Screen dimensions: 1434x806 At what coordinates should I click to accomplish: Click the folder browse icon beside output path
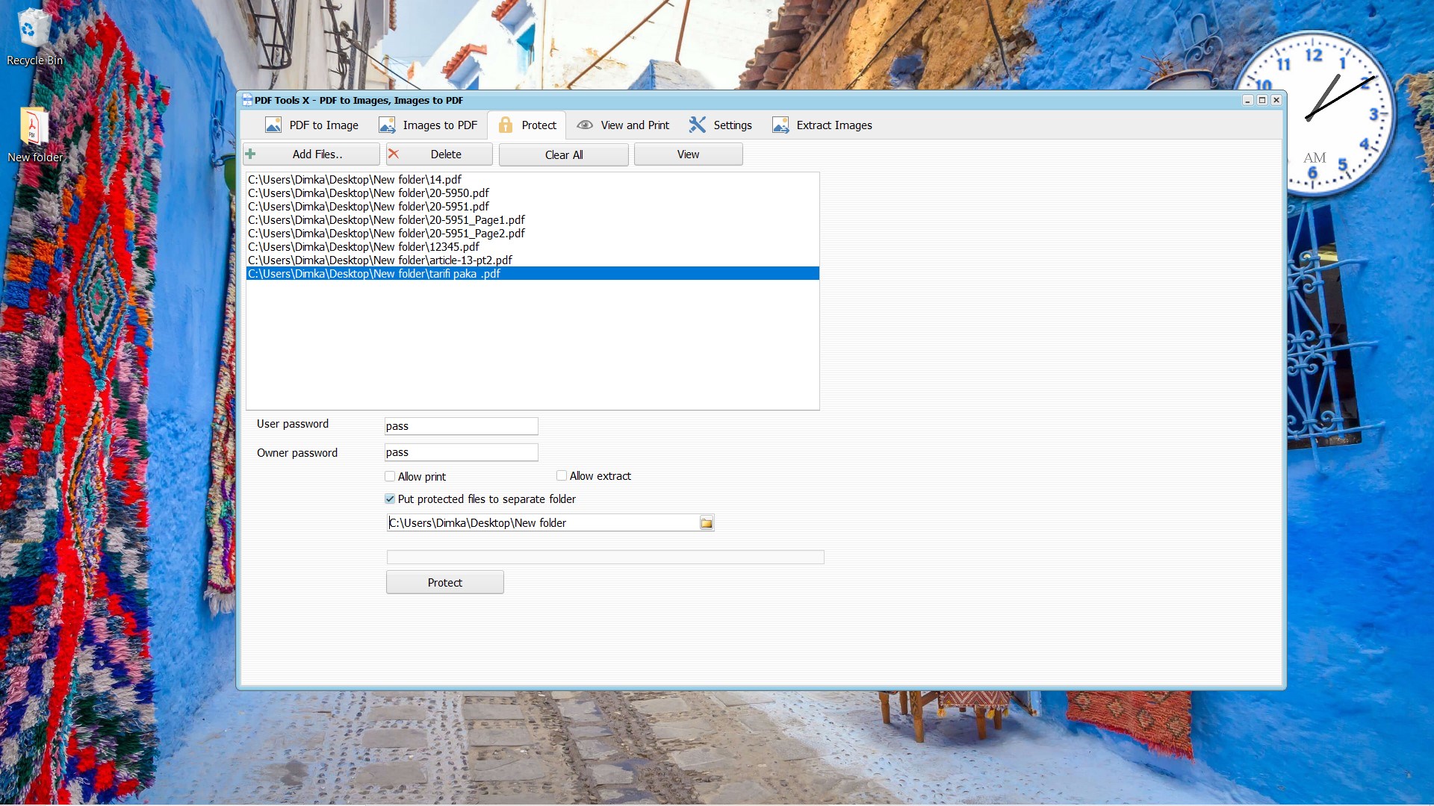click(706, 523)
